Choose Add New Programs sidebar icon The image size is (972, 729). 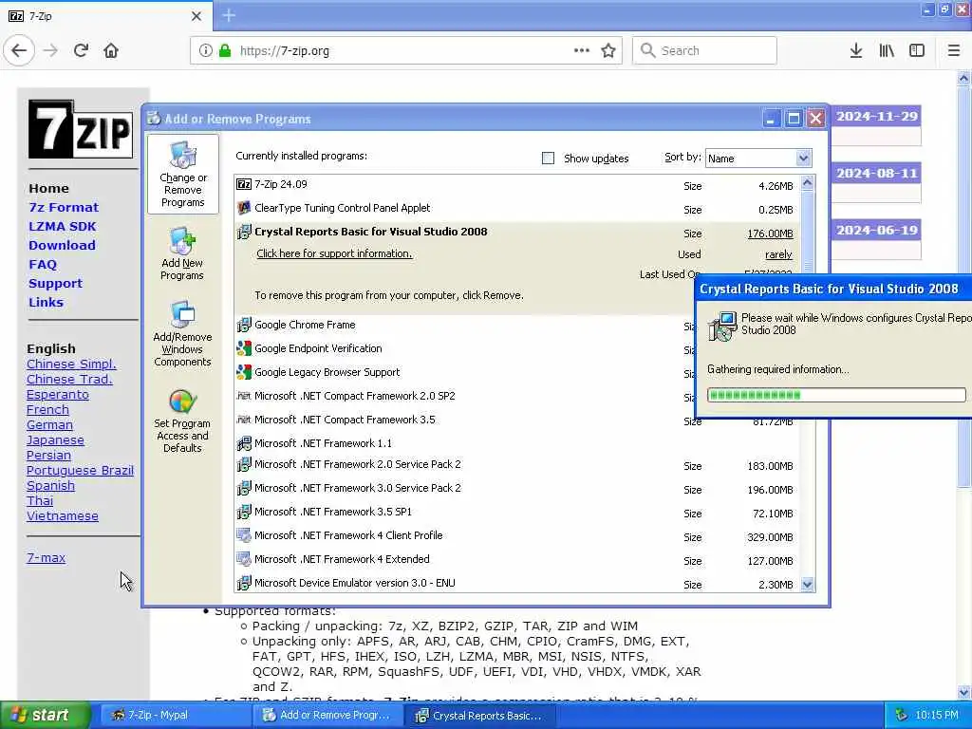coord(181,253)
